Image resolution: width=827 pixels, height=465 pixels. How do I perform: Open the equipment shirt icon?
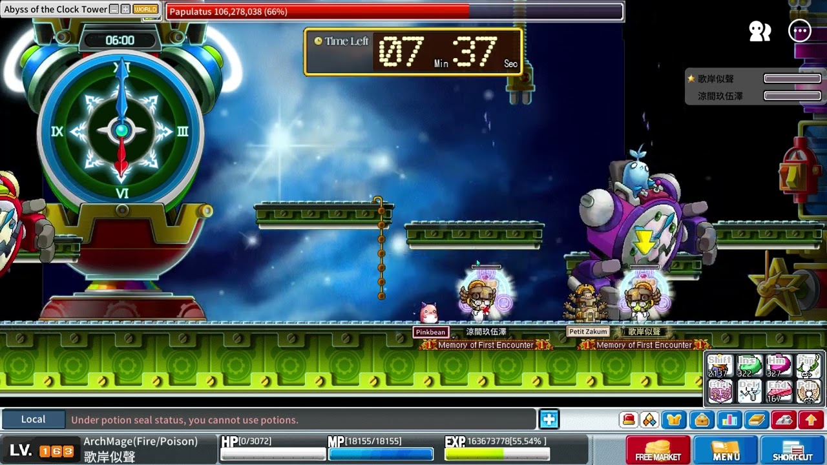pyautogui.click(x=674, y=420)
